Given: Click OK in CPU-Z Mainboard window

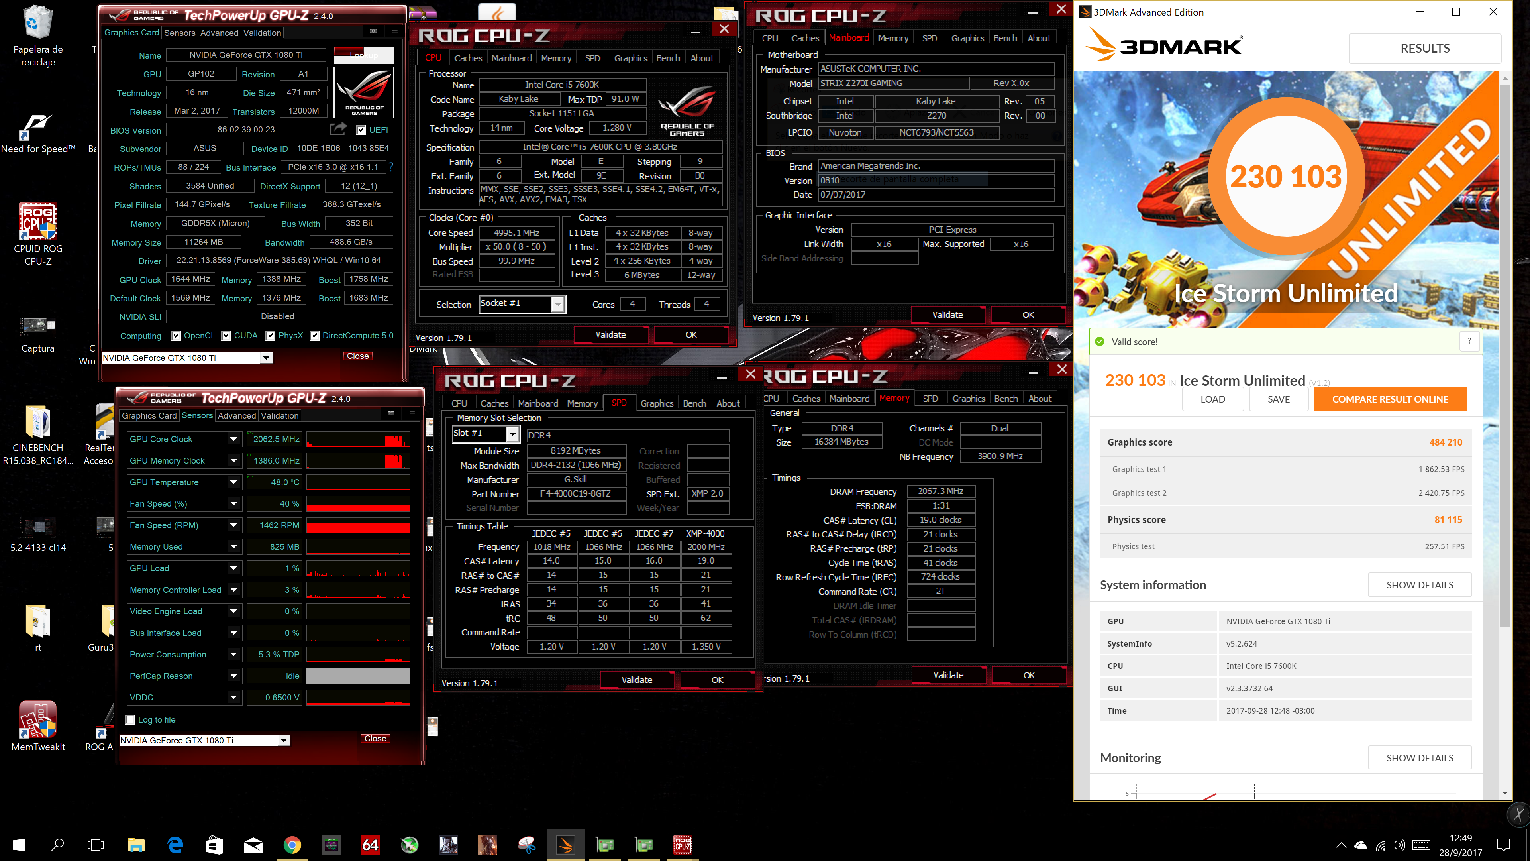Looking at the screenshot, I should (1028, 315).
